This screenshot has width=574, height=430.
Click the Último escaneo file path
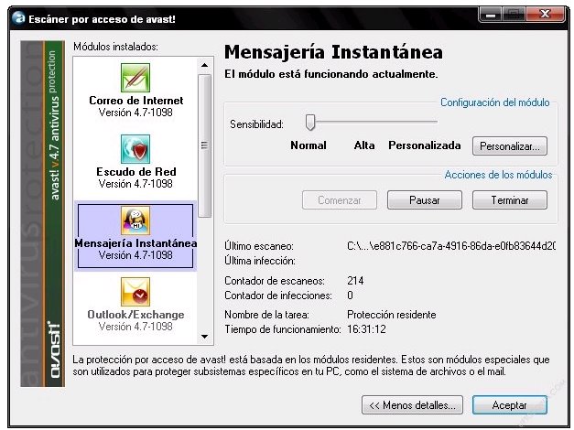450,246
